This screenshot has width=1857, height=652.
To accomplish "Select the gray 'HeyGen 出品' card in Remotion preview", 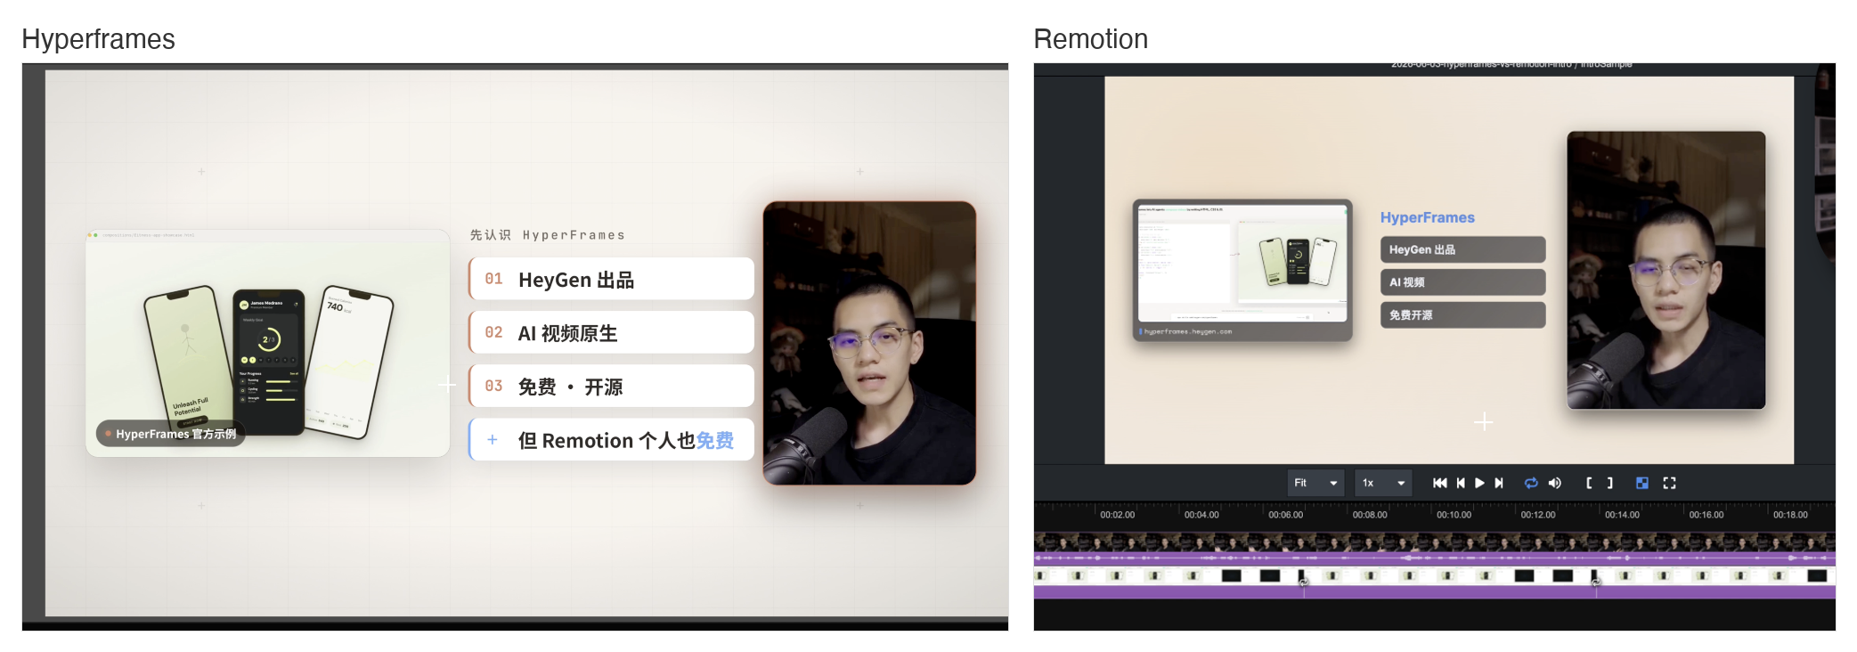I will coord(1462,249).
